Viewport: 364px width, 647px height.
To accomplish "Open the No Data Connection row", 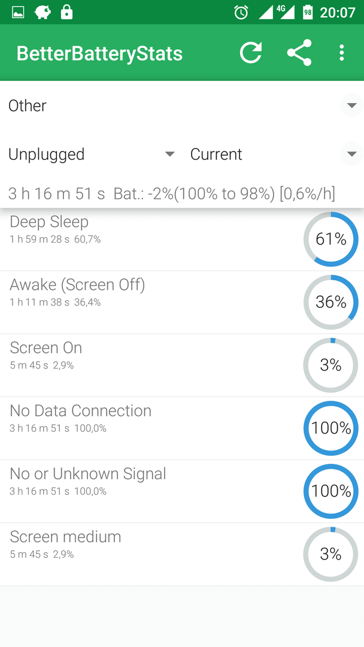I will click(x=182, y=428).
